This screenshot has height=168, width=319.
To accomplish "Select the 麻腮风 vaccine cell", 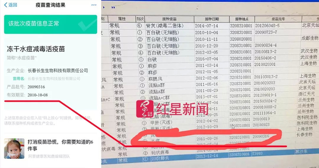I will 155,79.
